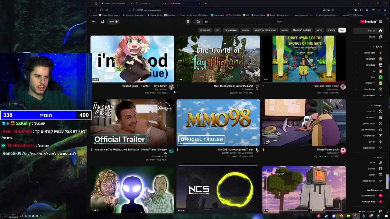This screenshot has height=219, width=390.
Task: Open MMO98 Official Trailer thumbnail
Action: [218, 123]
